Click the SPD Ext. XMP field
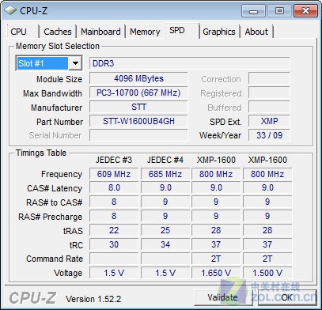The width and height of the screenshot is (322, 310). (x=269, y=121)
